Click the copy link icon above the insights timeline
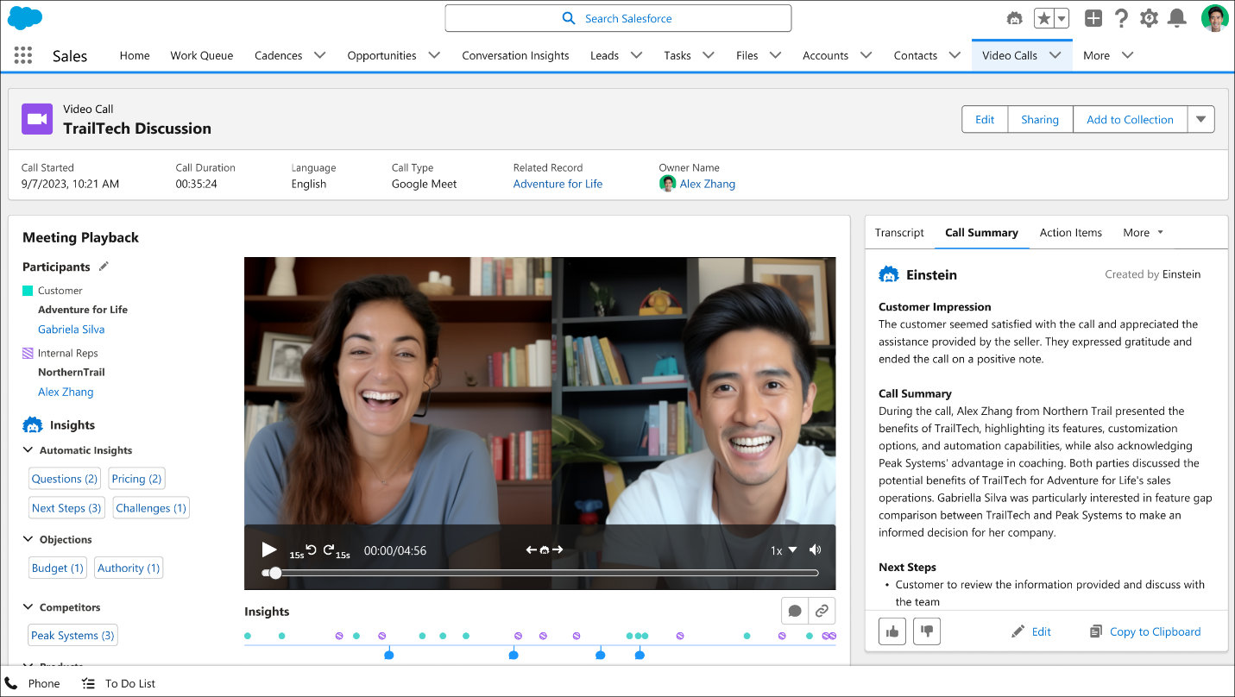 click(x=822, y=611)
